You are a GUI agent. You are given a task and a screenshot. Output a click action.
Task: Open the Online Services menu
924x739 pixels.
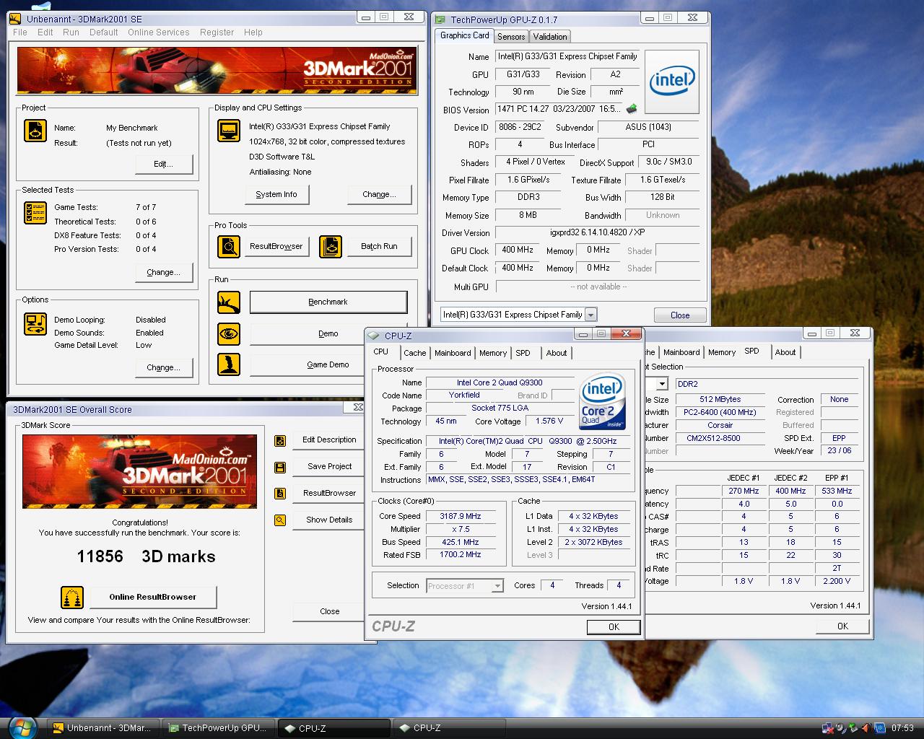click(159, 32)
